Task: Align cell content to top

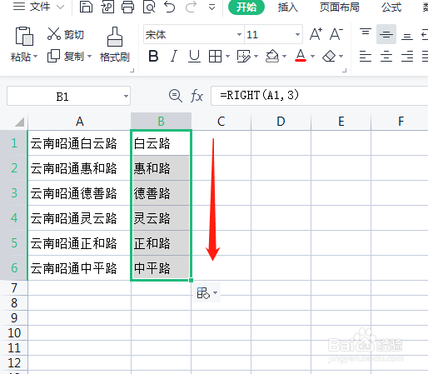Action: [366, 32]
